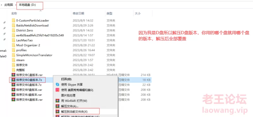This screenshot has height=117, width=253.
Task: Click 本地磁盘 (D:) breadcrumb segment
Action: click(27, 5)
